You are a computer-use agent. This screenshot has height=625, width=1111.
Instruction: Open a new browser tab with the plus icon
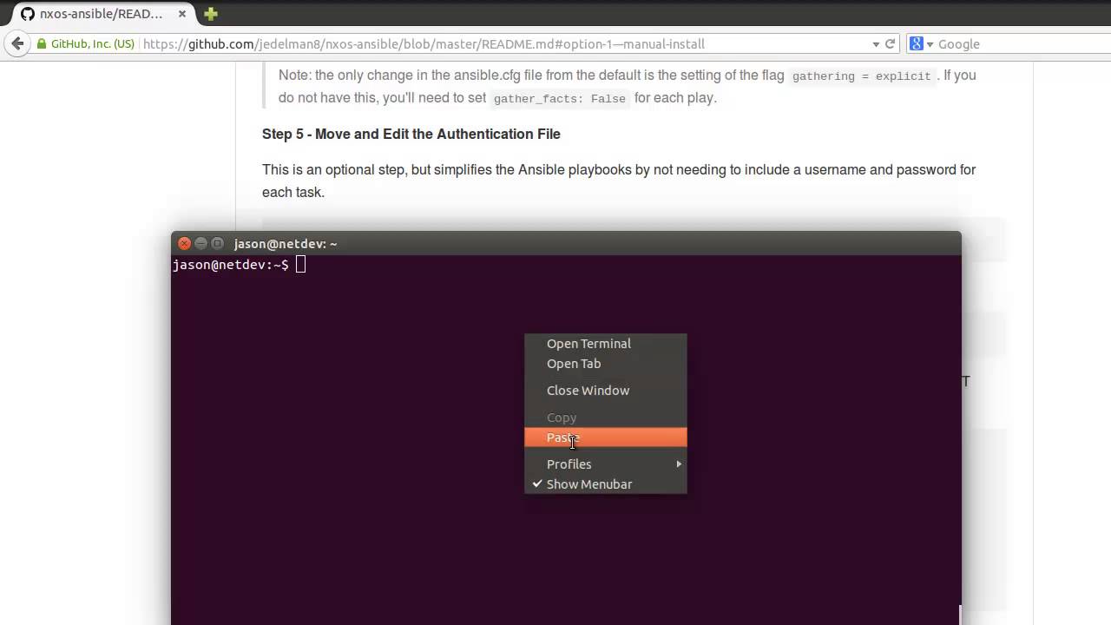[x=210, y=14]
